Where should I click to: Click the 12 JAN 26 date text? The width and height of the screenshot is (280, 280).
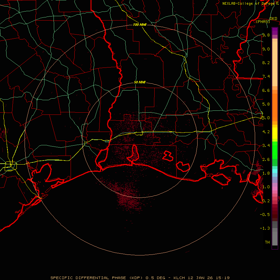(x=200, y=278)
